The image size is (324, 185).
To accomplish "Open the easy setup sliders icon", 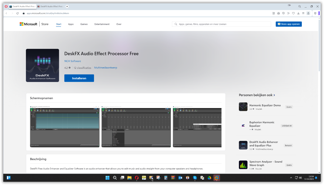I will (x=303, y=13).
